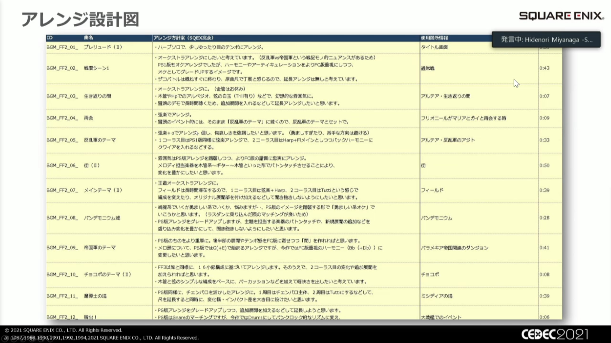Click the 0:50 duration cell for 街
Viewport: 611px width, 343px height.
[x=544, y=165]
